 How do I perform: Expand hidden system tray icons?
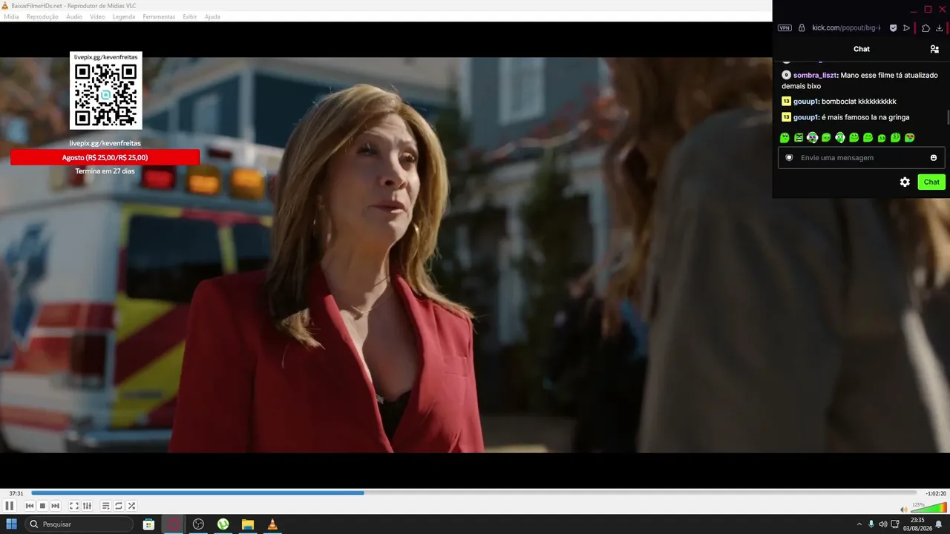pos(859,524)
